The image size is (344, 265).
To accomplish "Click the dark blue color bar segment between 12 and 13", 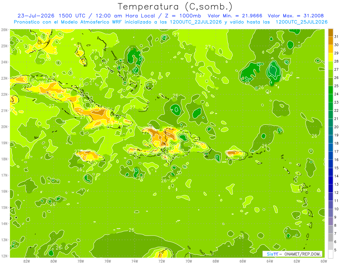I will tap(331, 188).
